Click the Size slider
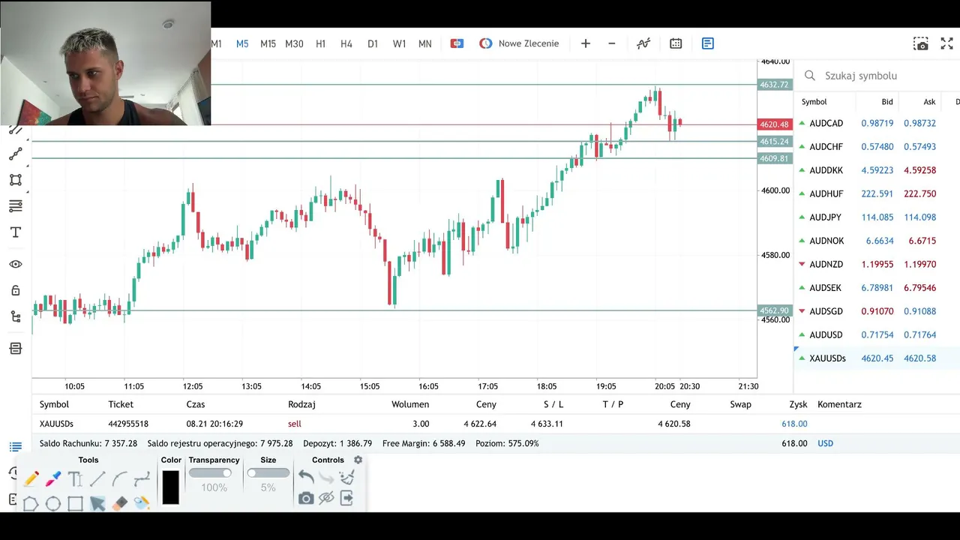Screen dimensions: 960x540 (x=268, y=473)
